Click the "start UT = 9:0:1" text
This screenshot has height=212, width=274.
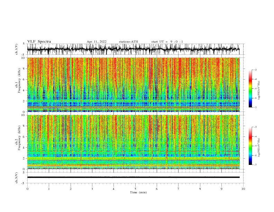[x=167, y=42]
